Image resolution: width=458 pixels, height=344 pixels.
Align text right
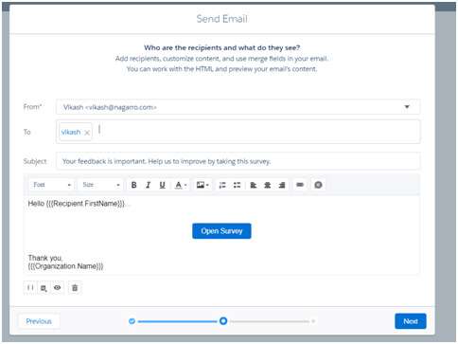[282, 185]
